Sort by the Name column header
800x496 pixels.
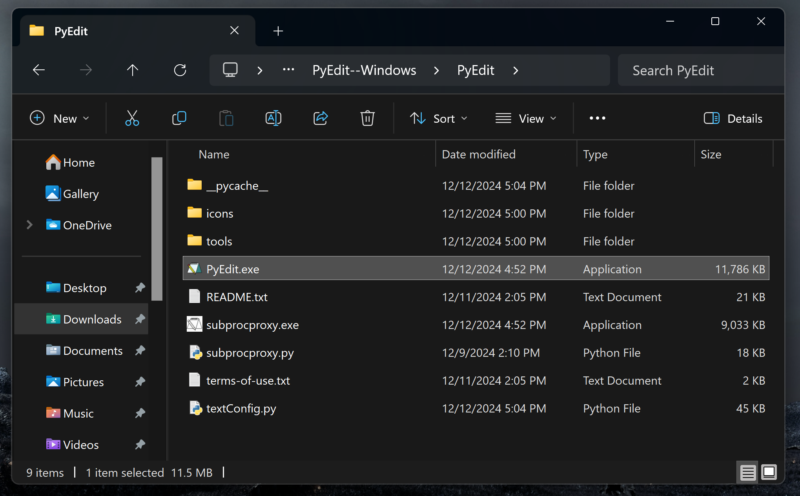pos(309,154)
